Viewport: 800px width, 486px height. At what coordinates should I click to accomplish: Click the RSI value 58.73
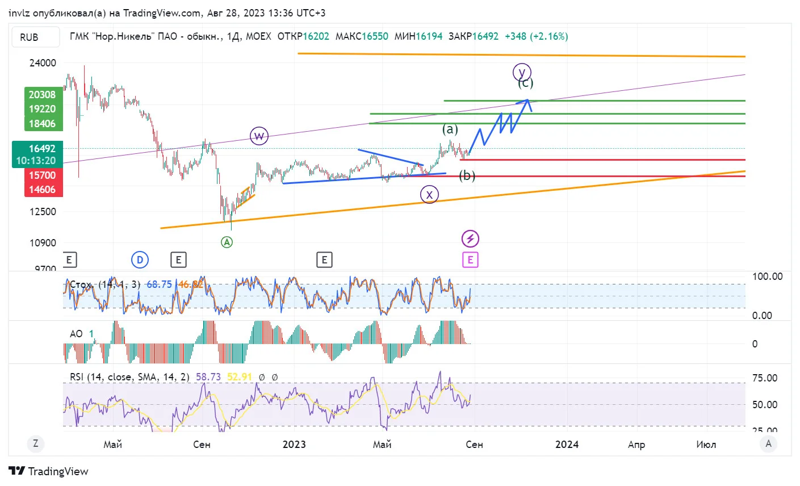(208, 377)
